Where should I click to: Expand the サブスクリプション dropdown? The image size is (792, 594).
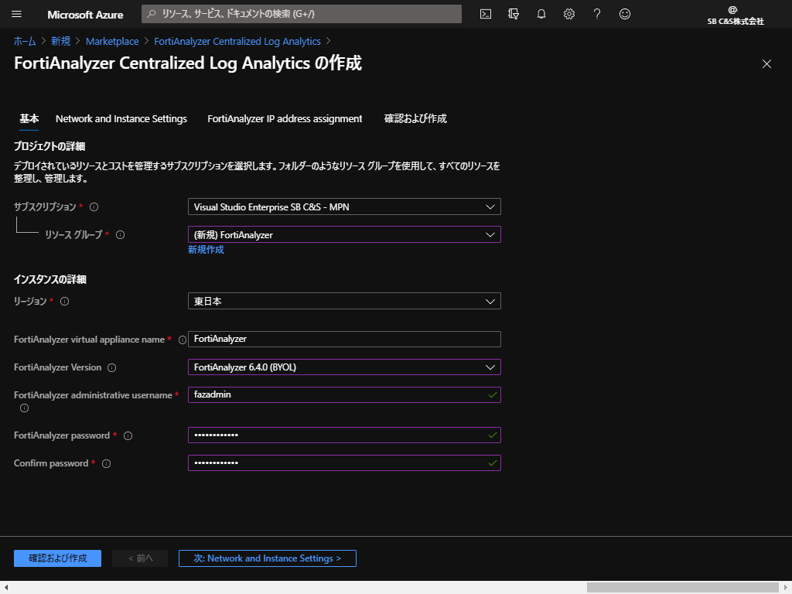(344, 207)
